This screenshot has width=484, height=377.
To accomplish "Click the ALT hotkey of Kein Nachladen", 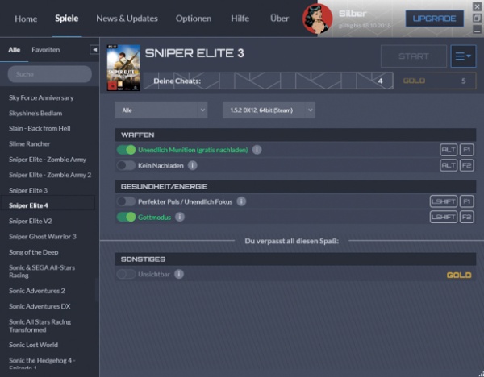I will [x=449, y=165].
